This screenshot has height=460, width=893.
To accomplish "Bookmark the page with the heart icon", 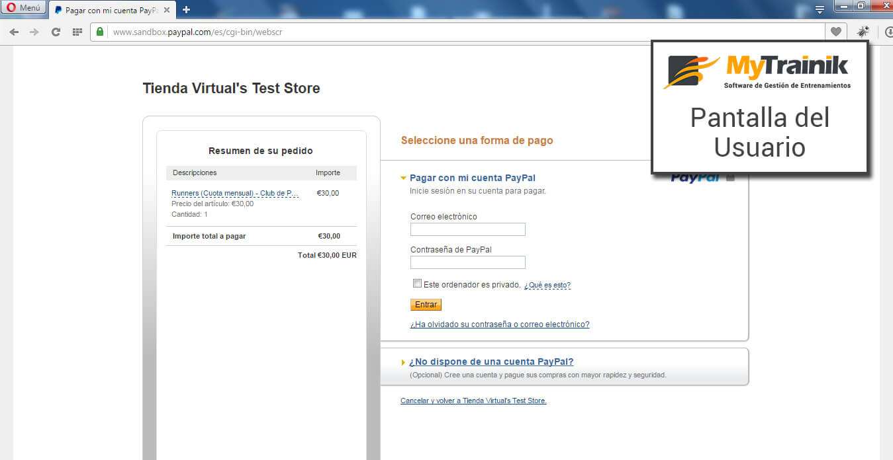I will pos(835,32).
